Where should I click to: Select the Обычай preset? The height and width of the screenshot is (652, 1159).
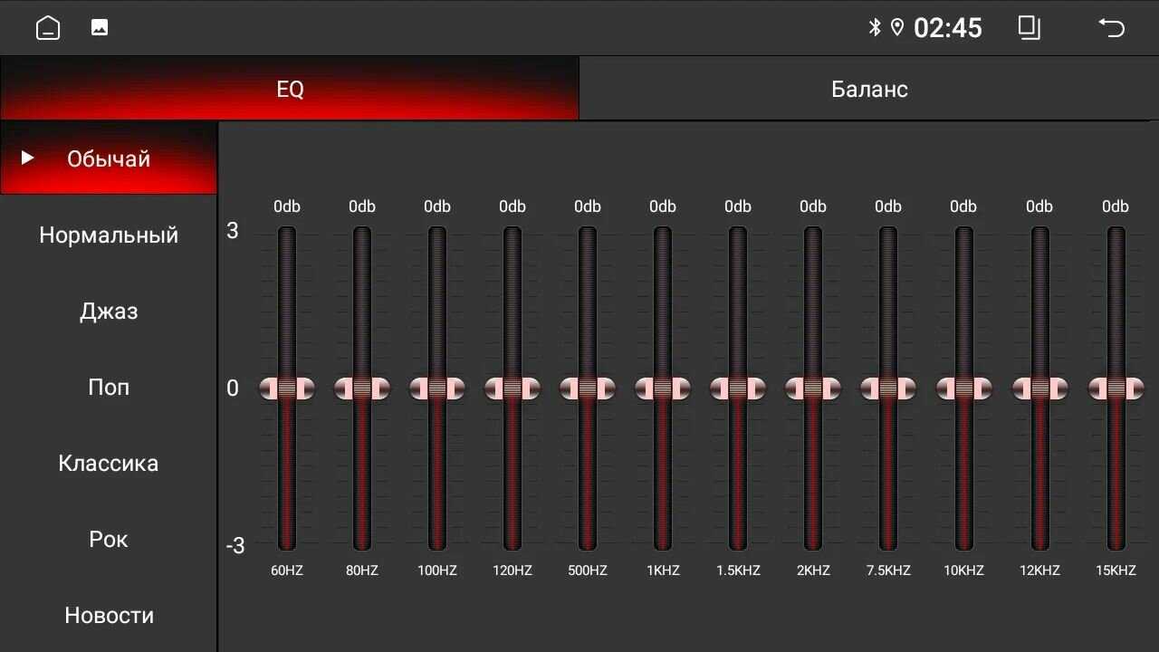(109, 158)
